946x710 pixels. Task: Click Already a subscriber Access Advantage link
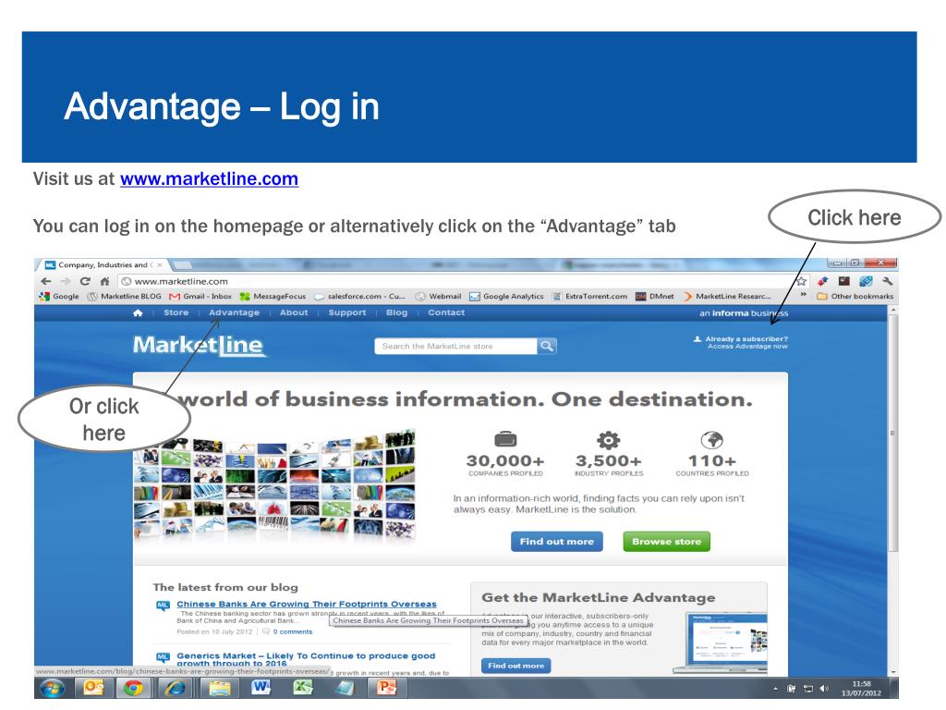click(742, 342)
